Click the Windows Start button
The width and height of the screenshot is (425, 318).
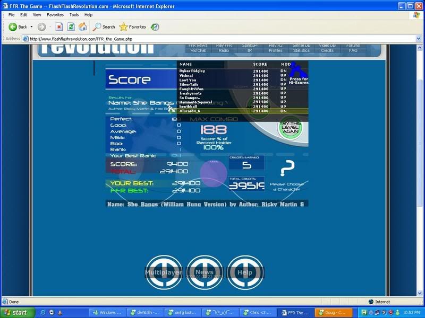click(x=17, y=313)
